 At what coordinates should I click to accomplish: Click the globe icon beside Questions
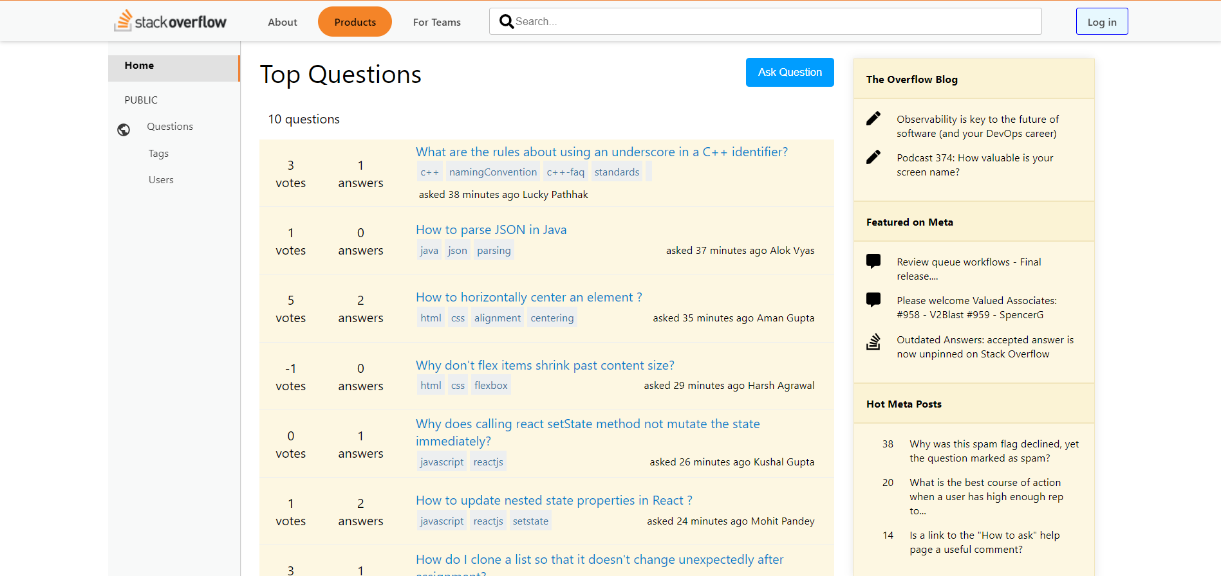coord(124,130)
